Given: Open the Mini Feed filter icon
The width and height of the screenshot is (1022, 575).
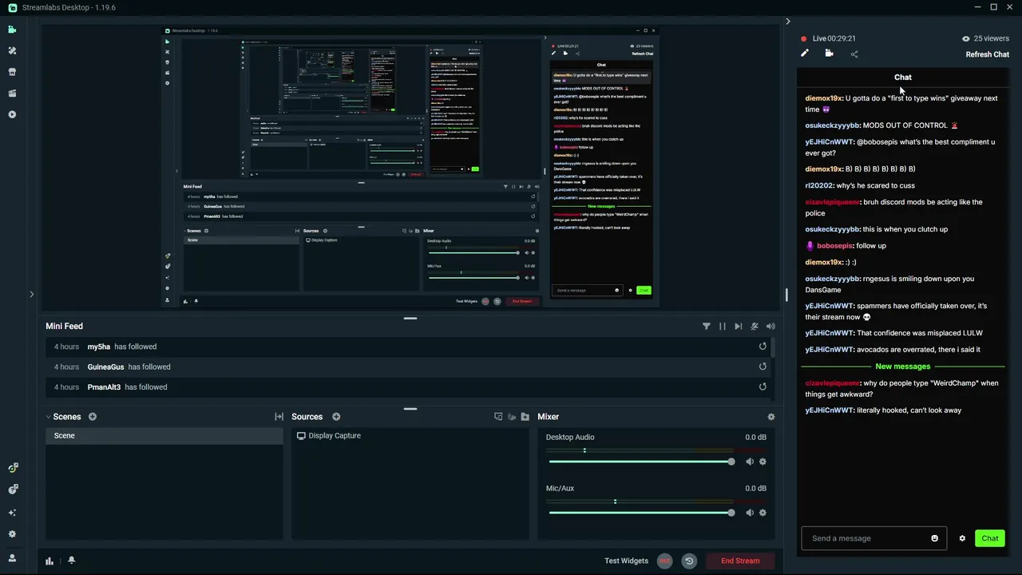Looking at the screenshot, I should [x=706, y=326].
